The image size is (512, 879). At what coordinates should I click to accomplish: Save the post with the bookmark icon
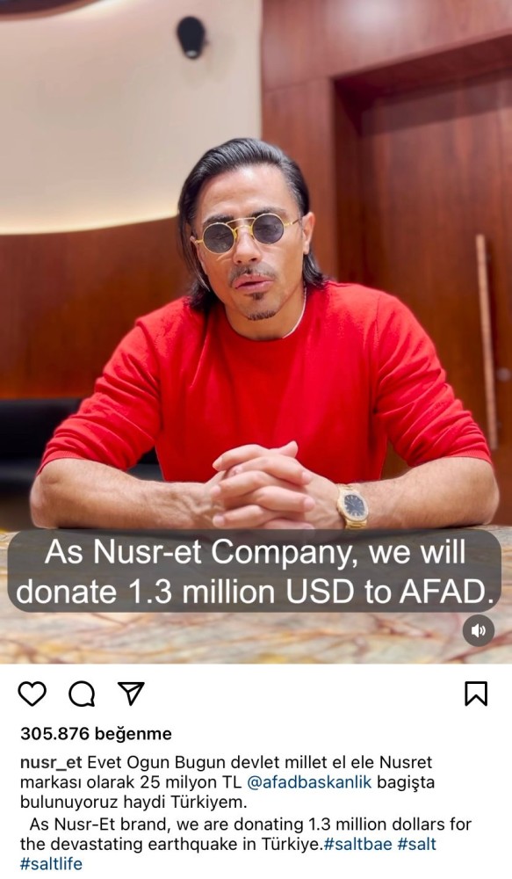tap(476, 694)
